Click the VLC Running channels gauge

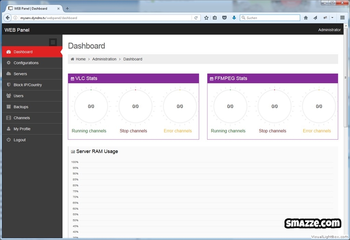click(91, 106)
